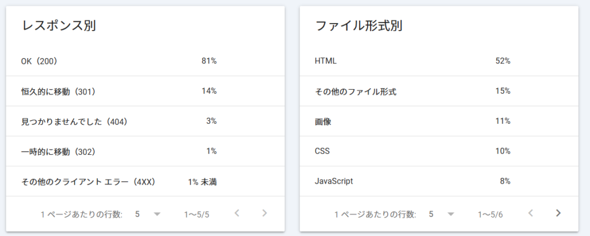The image size is (590, 236).
Task: Go to previous page in ファイル形式別 card
Action: (x=531, y=214)
